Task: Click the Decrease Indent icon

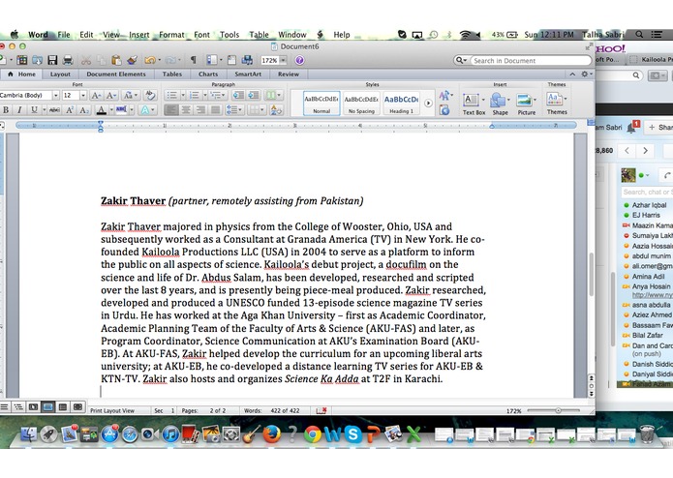Action: point(238,95)
